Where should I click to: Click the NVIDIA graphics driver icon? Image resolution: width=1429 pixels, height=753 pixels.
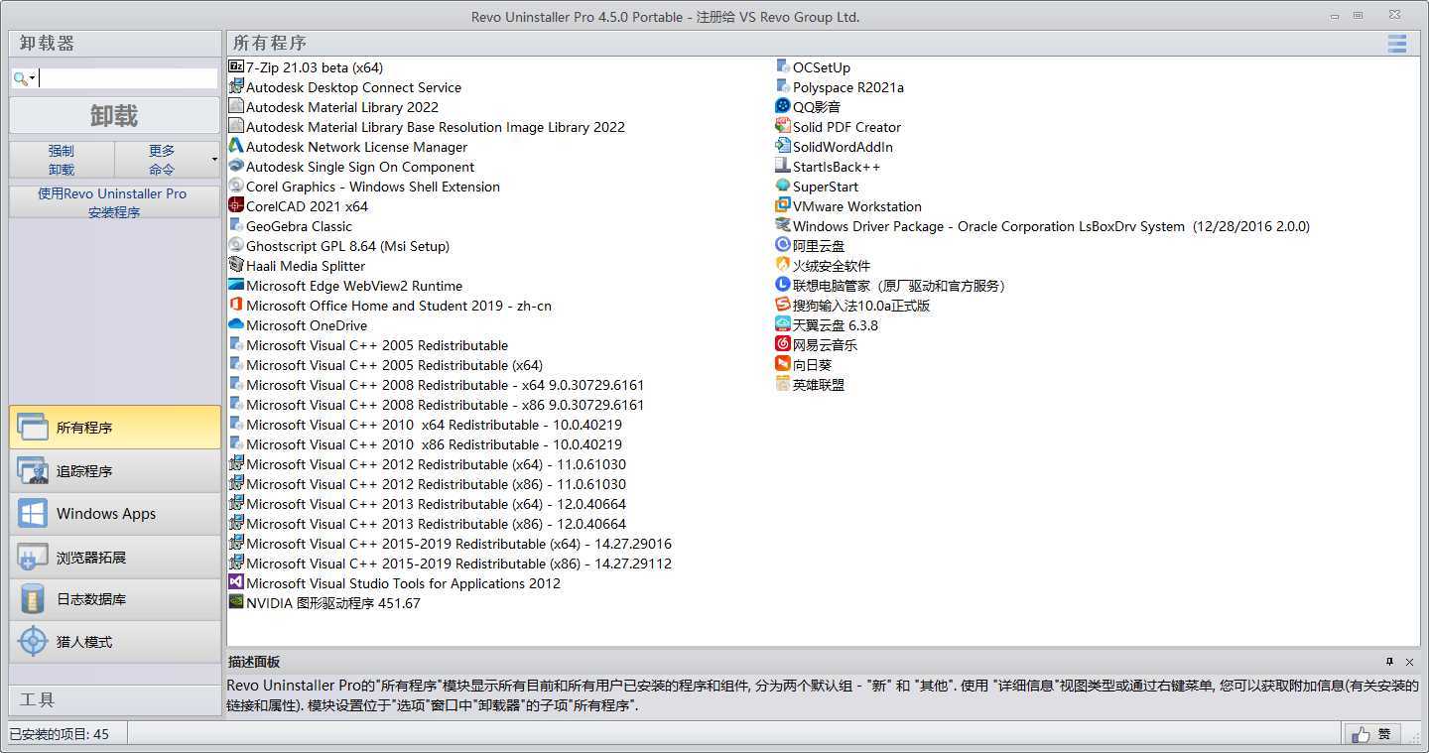pos(236,602)
